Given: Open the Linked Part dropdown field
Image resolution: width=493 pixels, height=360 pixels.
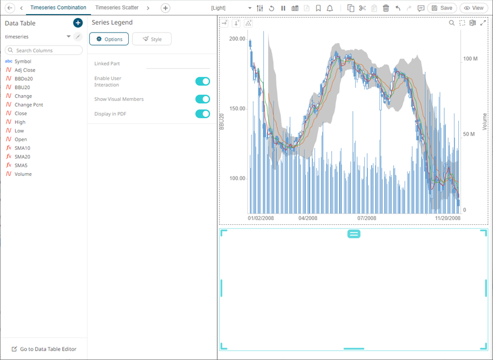Looking at the screenshot, I should 178,64.
